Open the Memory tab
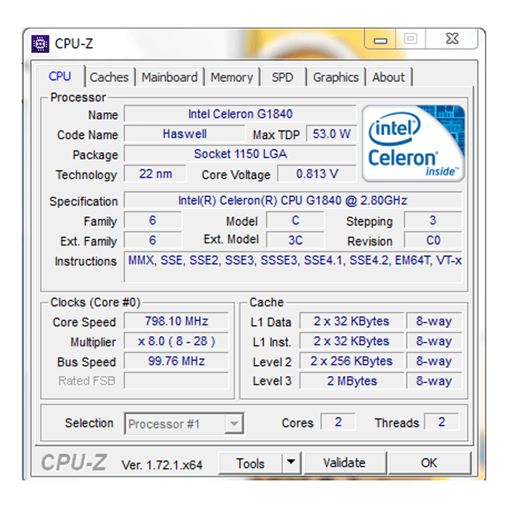 pos(232,78)
